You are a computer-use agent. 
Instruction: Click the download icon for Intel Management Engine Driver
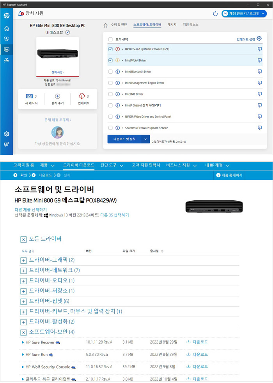pos(260,83)
